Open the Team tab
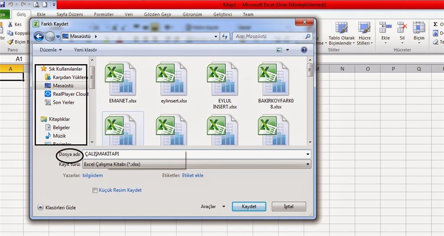Screen dimensions: 444x236 pyautogui.click(x=248, y=14)
